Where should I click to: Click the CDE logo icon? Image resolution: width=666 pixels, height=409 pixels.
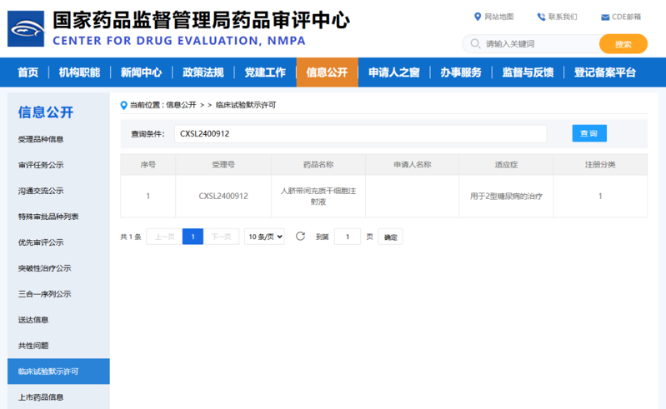tap(25, 27)
